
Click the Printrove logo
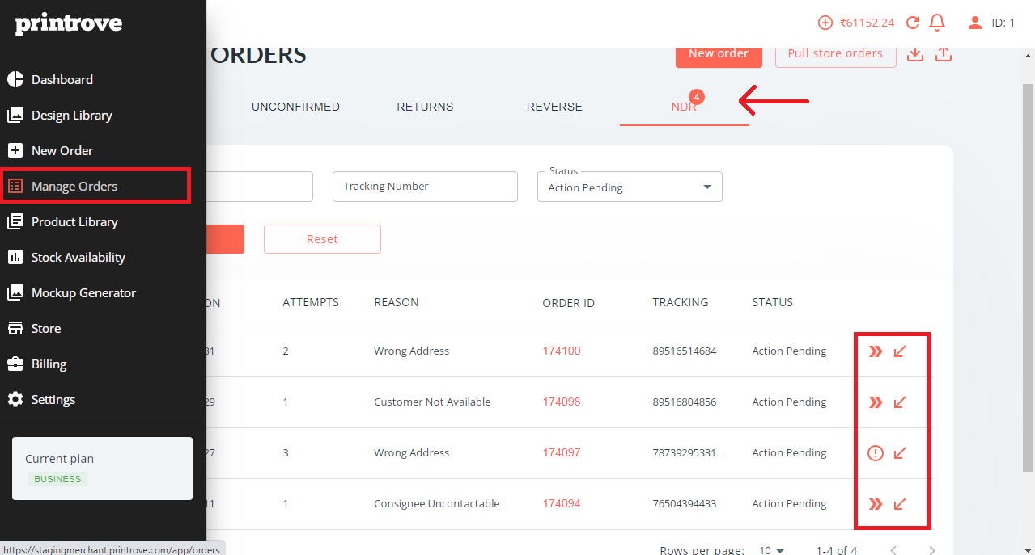click(x=69, y=24)
